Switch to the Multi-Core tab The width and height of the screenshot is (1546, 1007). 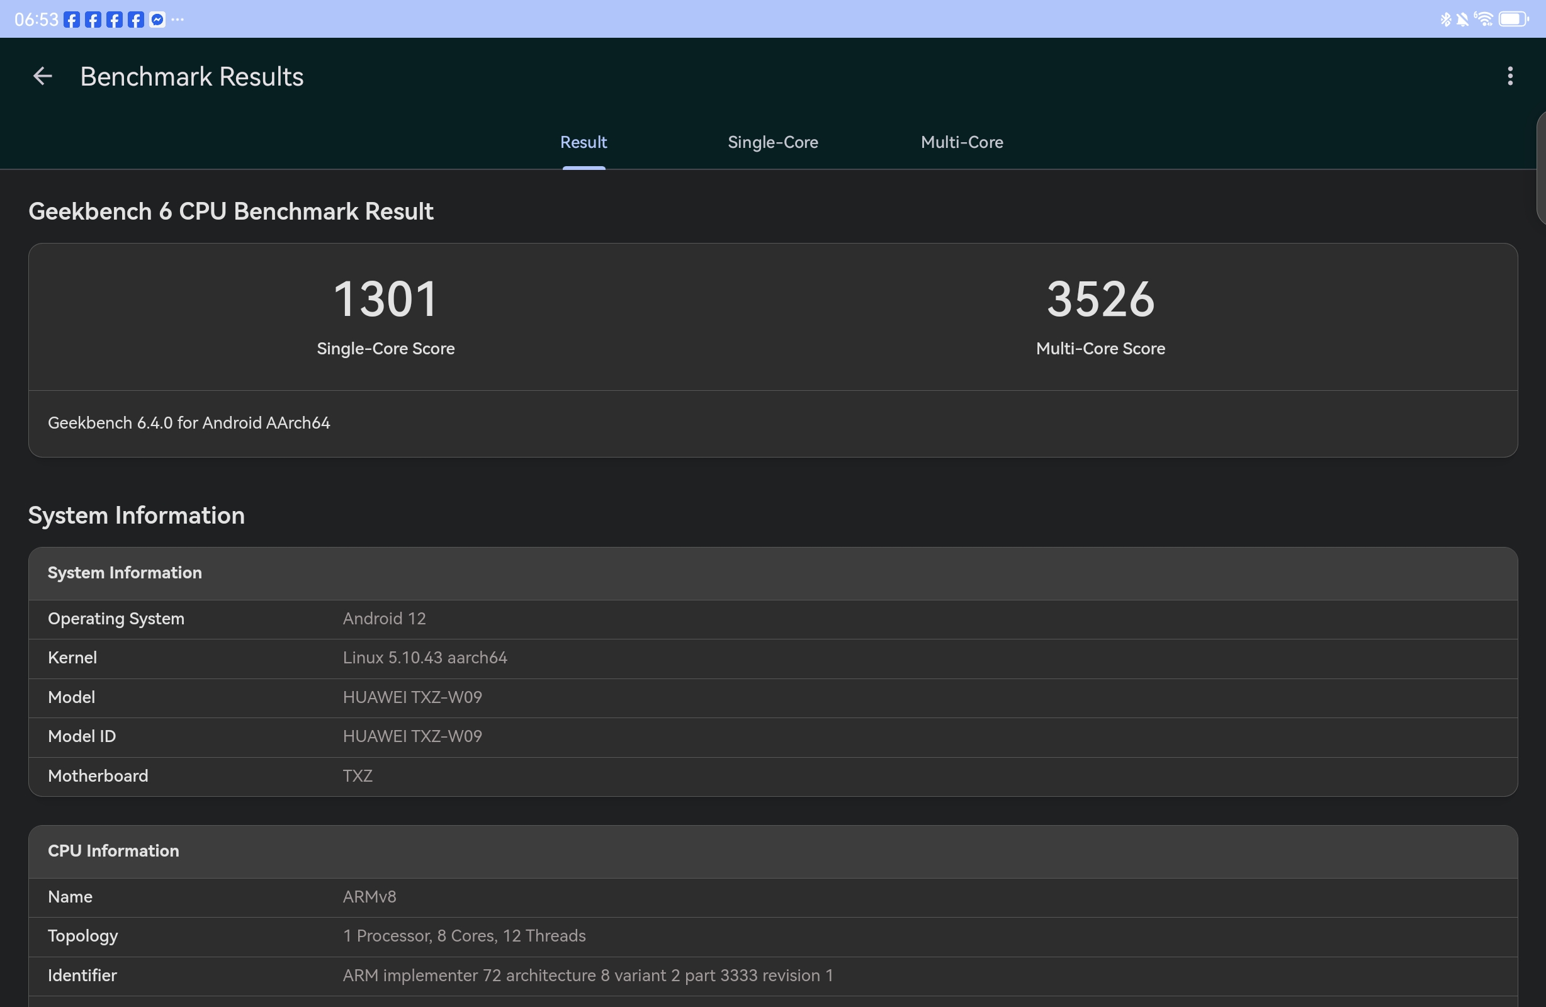coord(961,142)
